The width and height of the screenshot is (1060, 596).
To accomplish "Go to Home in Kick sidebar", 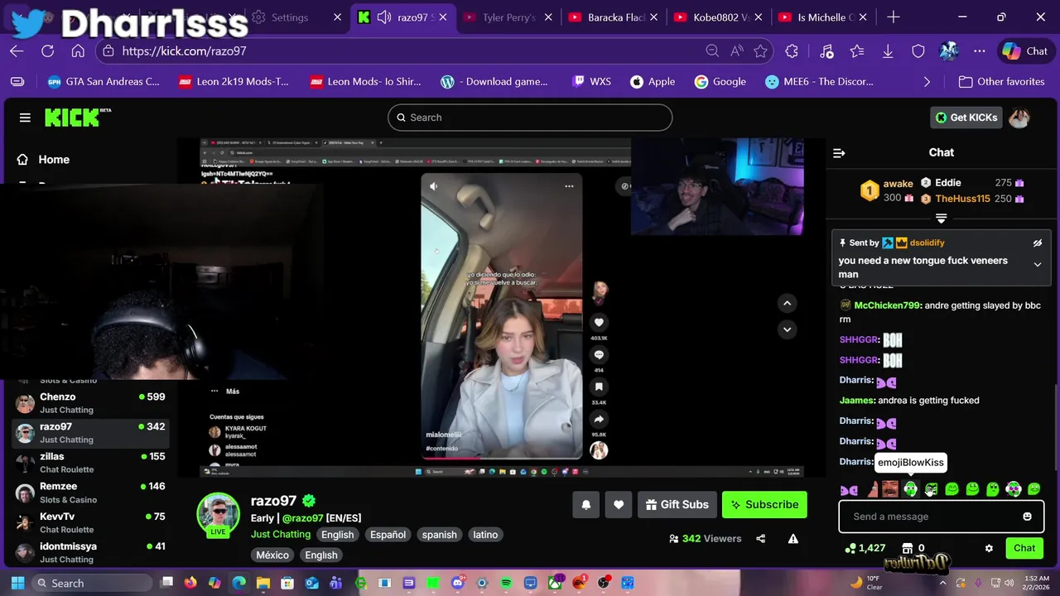I will 54,160.
